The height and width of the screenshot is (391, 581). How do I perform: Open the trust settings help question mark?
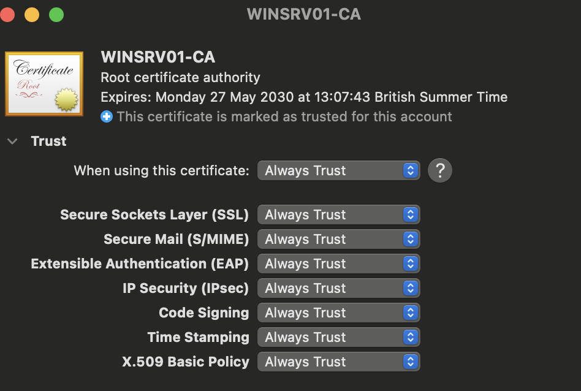(440, 170)
